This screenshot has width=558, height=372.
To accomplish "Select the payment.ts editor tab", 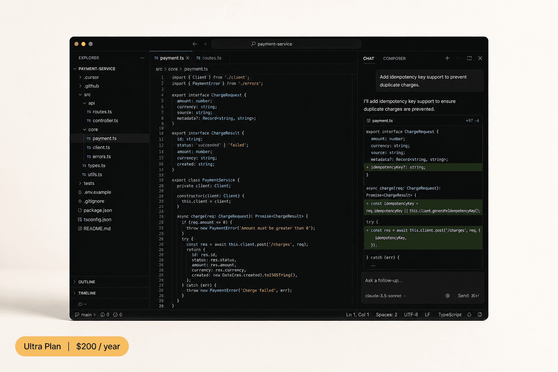I will (171, 58).
